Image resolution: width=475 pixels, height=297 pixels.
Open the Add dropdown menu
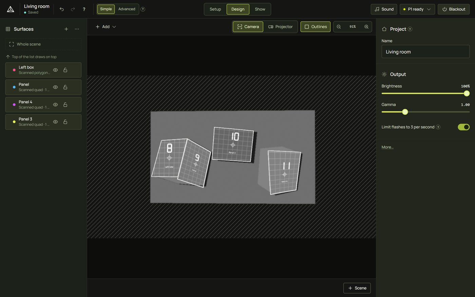[x=106, y=27]
